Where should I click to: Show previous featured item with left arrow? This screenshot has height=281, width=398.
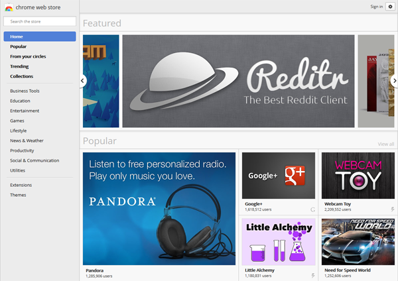click(82, 81)
